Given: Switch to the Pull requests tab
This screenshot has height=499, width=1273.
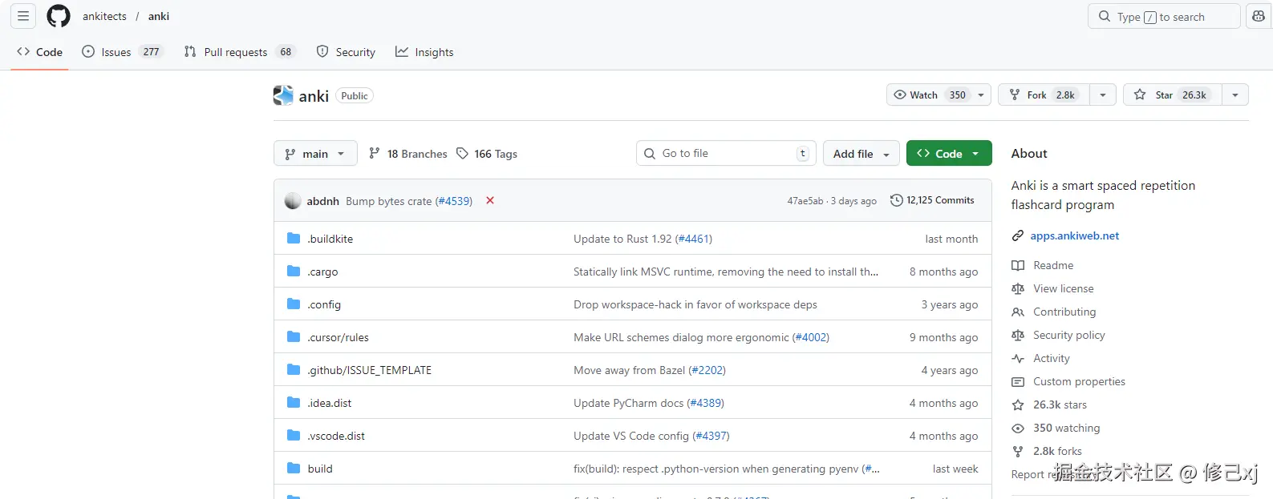Looking at the screenshot, I should pos(235,52).
